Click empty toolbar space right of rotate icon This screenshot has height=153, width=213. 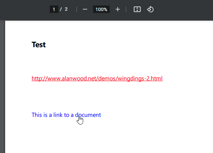pyautogui.click(x=184, y=10)
